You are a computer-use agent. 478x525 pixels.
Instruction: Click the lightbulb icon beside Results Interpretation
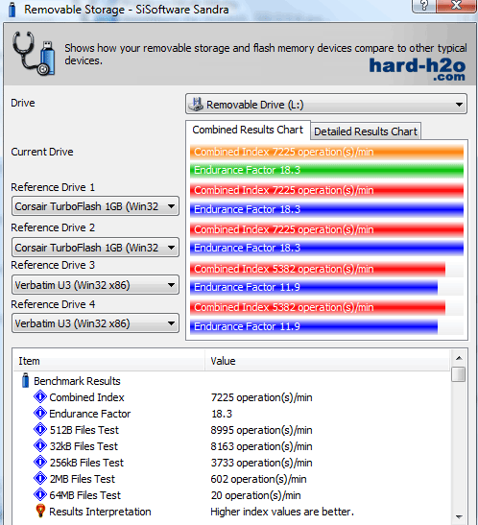tap(40, 512)
